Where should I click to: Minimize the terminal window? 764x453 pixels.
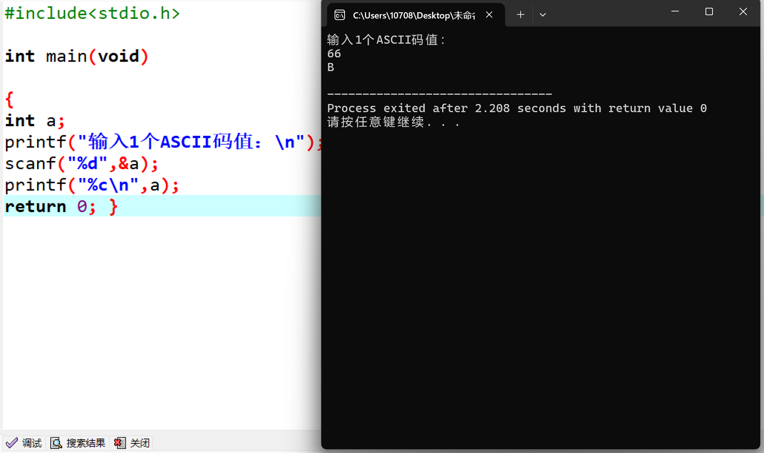pyautogui.click(x=675, y=12)
